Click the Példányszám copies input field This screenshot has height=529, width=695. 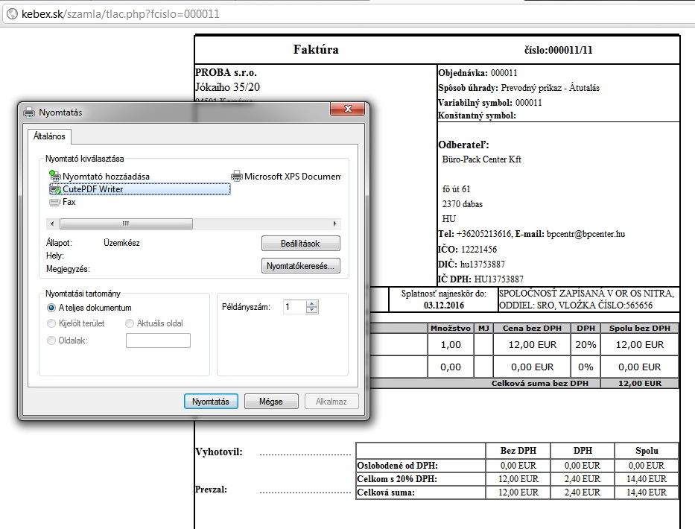click(x=294, y=307)
